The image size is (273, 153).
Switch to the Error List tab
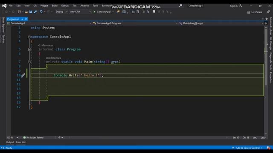point(21,142)
